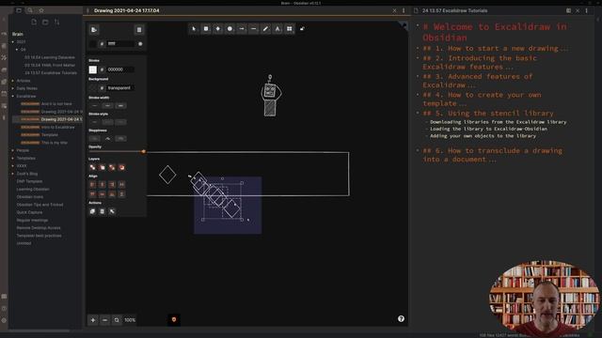Select the Draw pencil tool
The image size is (602, 338).
[265, 29]
